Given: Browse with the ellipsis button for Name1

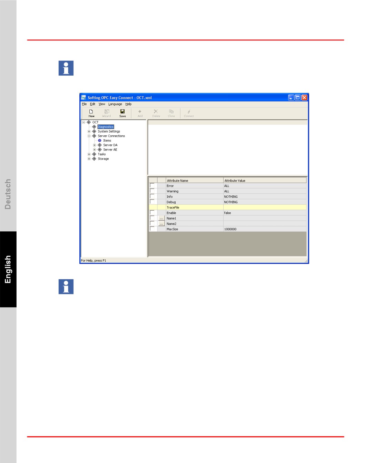Looking at the screenshot, I should pos(161,218).
